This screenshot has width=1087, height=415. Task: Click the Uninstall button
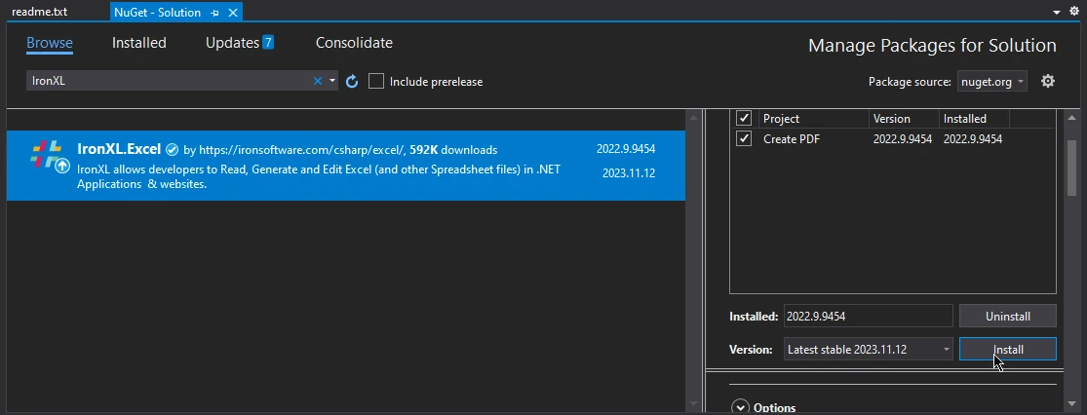click(1007, 317)
